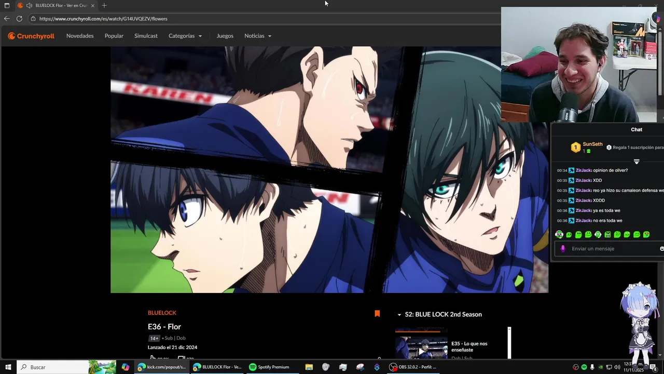Viewport: 664px width, 374px height.
Task: Open the emoji picker in chat input
Action: pos(661,249)
